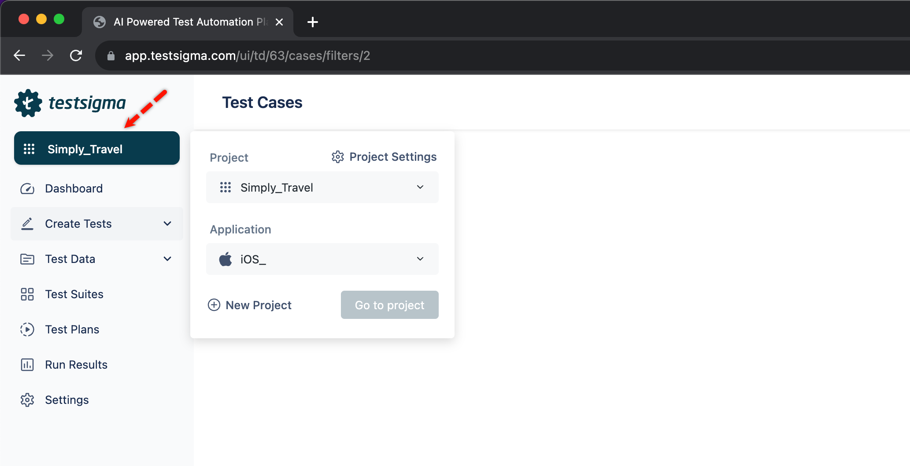Open a new browser tab with plus
The height and width of the screenshot is (466, 910).
313,22
